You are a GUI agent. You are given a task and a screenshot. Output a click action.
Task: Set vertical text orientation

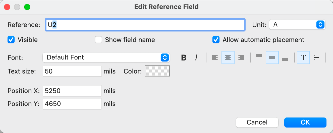[x=316, y=57]
